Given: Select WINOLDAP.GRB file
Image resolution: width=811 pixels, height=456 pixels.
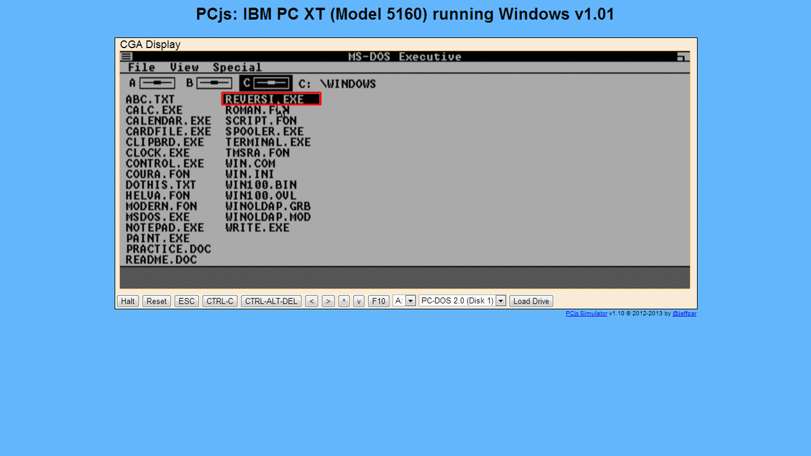Looking at the screenshot, I should click(x=268, y=207).
